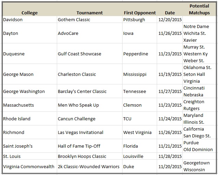This screenshot has width=218, height=175.
Task: Click the College column header
Action: click(x=29, y=13)
